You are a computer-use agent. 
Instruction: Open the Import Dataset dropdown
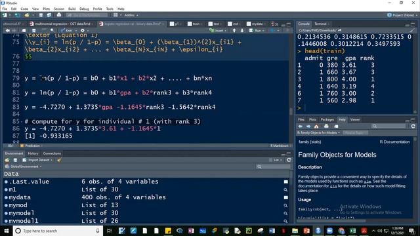[37, 160]
